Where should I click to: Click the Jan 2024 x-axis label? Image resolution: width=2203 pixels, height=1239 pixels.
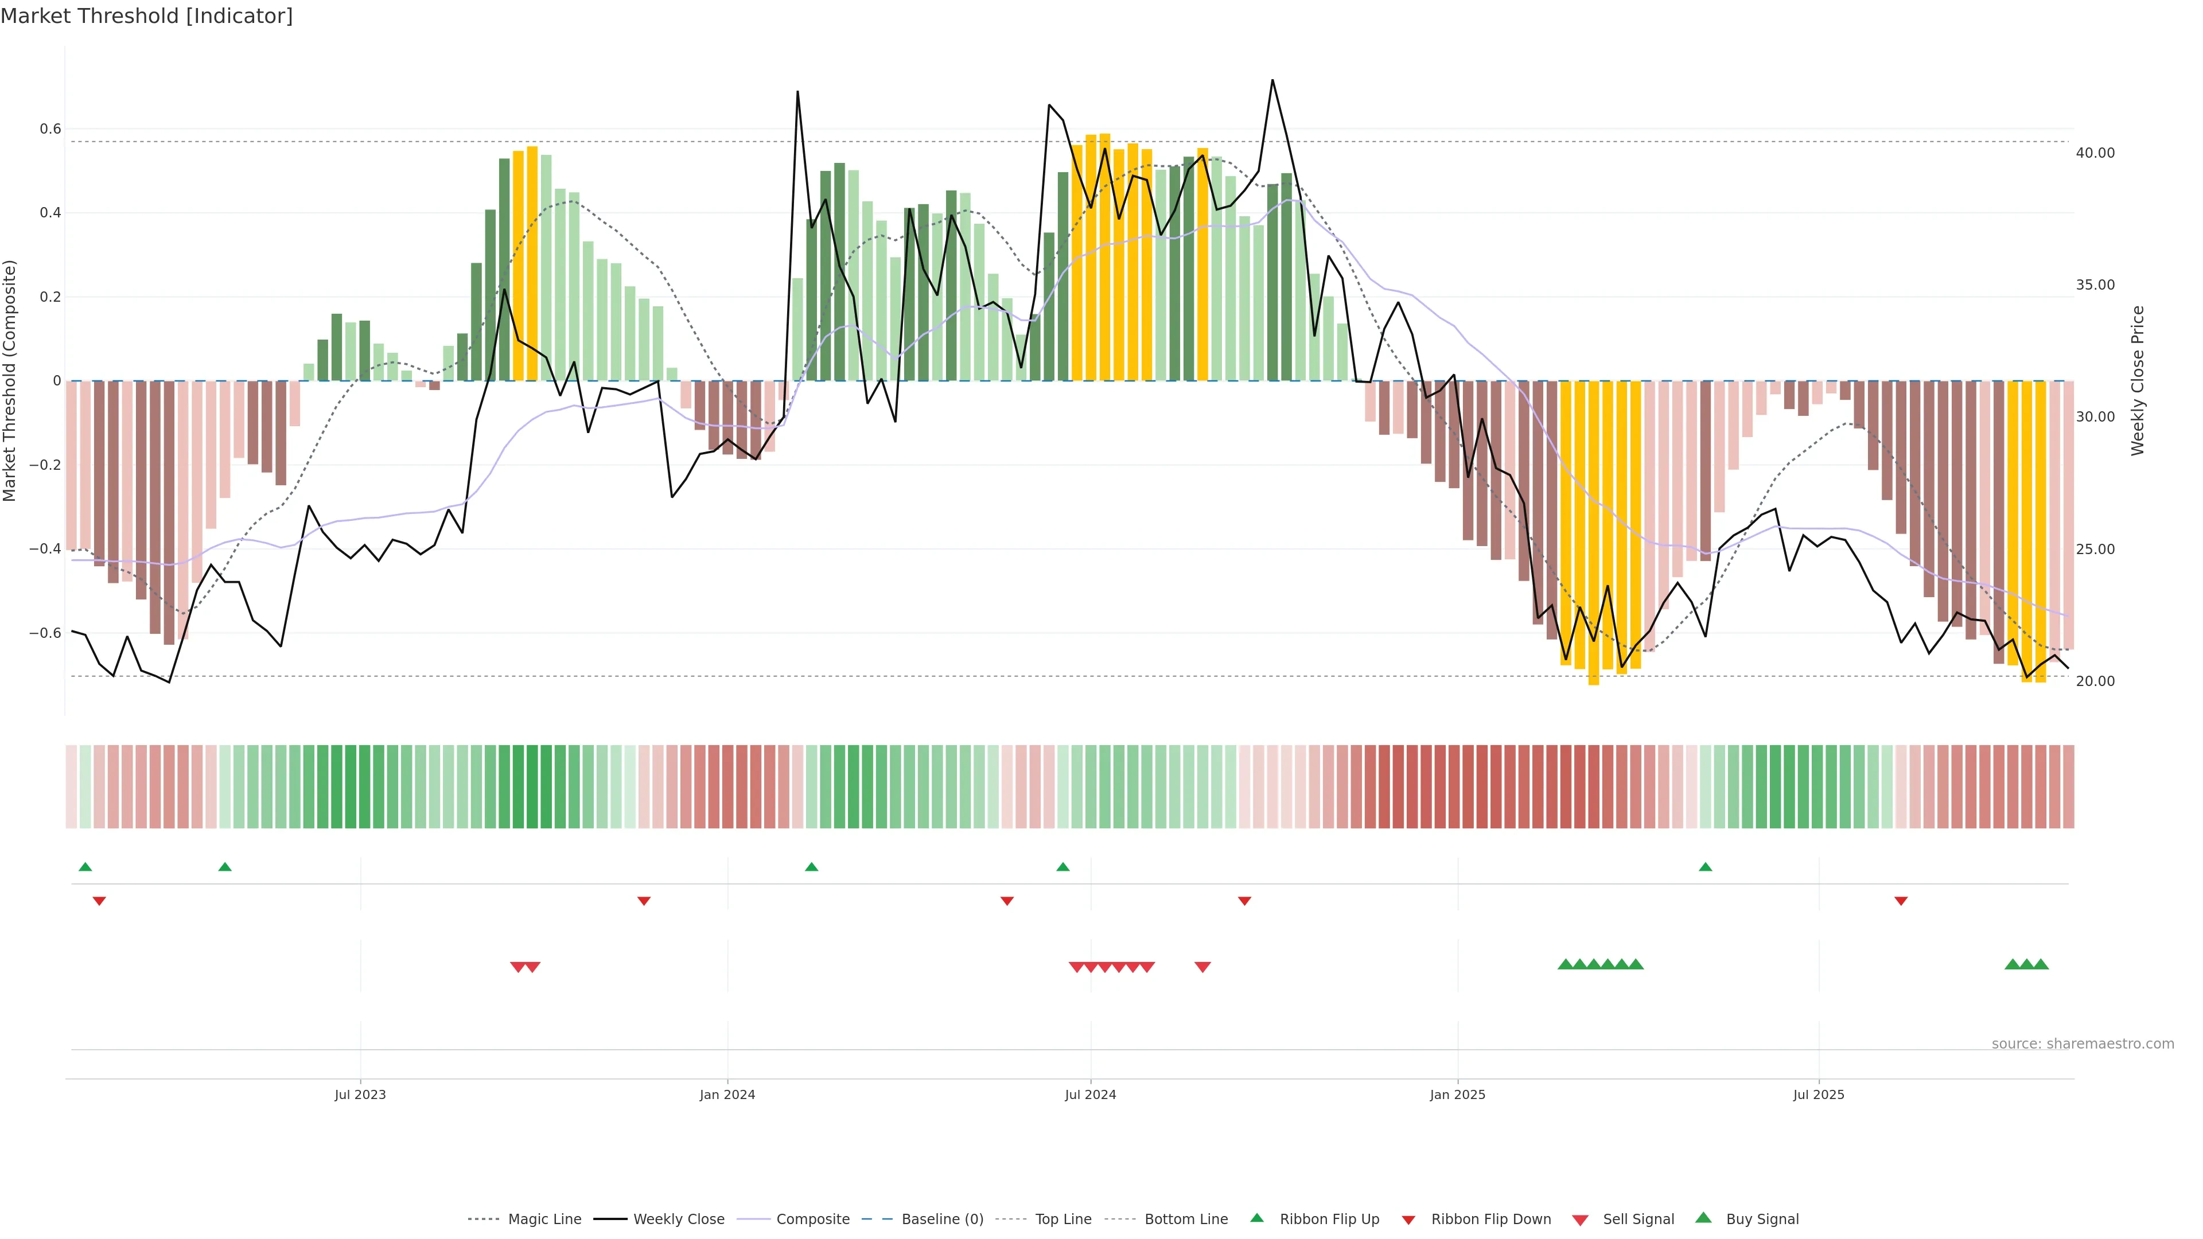coord(727,1094)
